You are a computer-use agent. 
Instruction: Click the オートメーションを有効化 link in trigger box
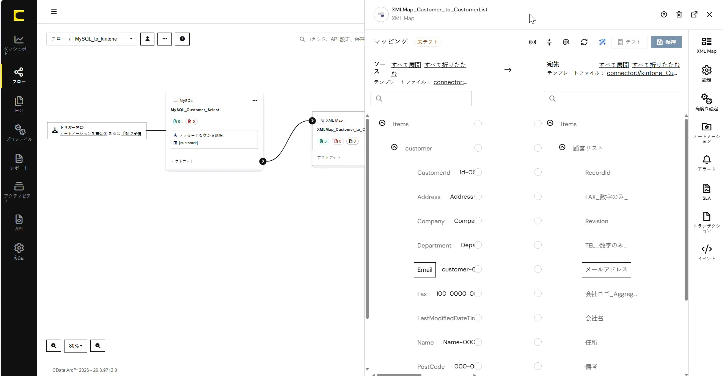tap(83, 133)
